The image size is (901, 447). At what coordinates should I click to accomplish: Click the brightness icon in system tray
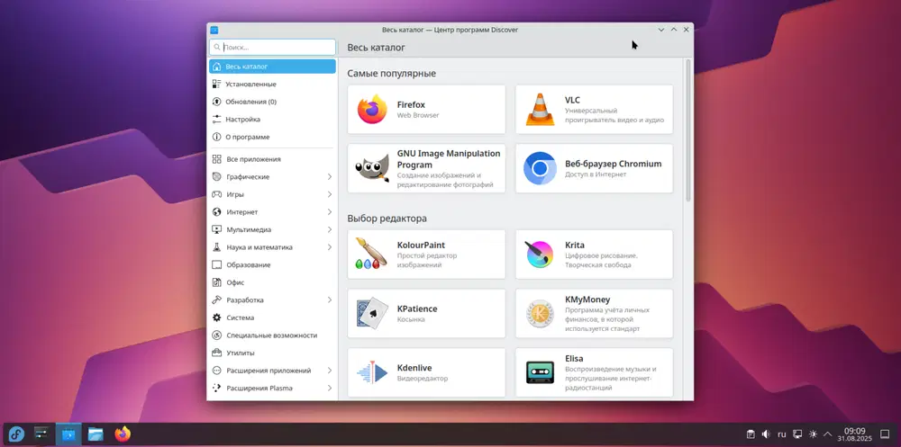pos(813,434)
